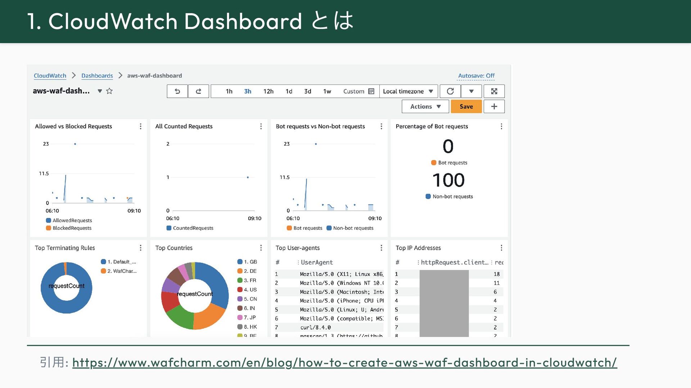Image resolution: width=691 pixels, height=388 pixels.
Task: Select Mozilla/5.0 (iPhone; CPU user-agent row
Action: [329, 301]
